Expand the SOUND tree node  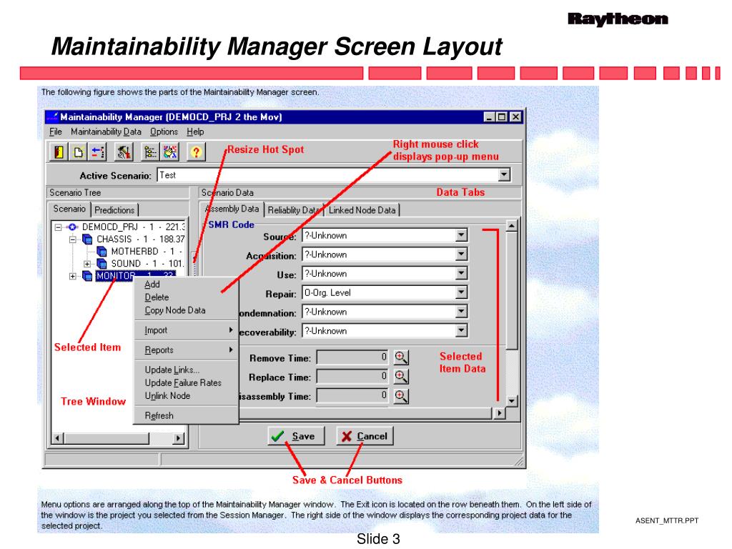tap(87, 264)
